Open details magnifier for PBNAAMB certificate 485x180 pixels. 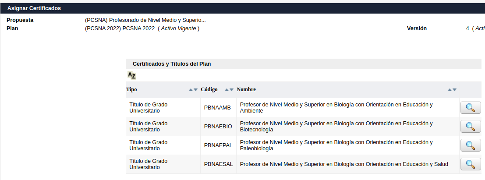point(471,108)
